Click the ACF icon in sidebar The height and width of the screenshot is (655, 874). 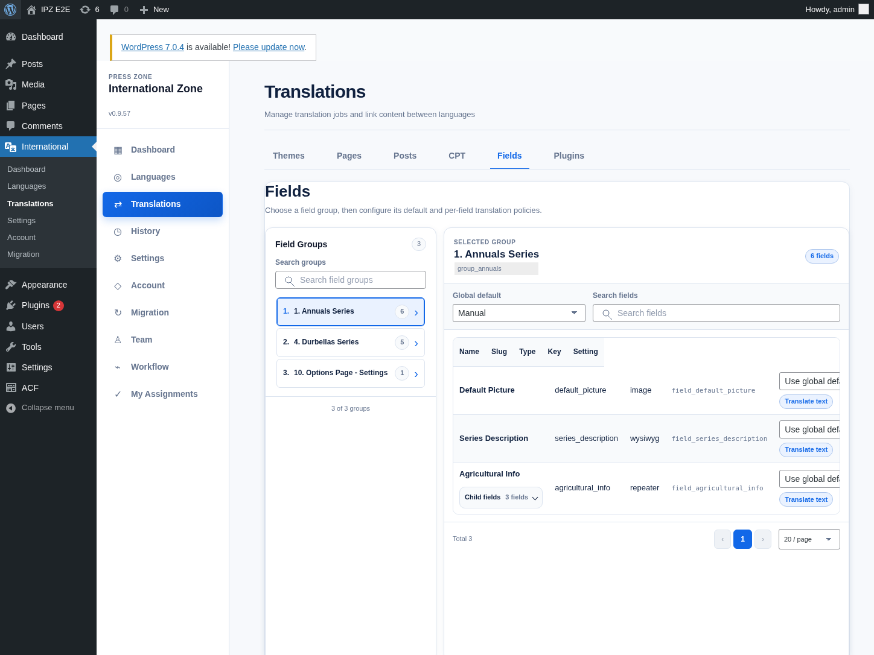(x=11, y=388)
